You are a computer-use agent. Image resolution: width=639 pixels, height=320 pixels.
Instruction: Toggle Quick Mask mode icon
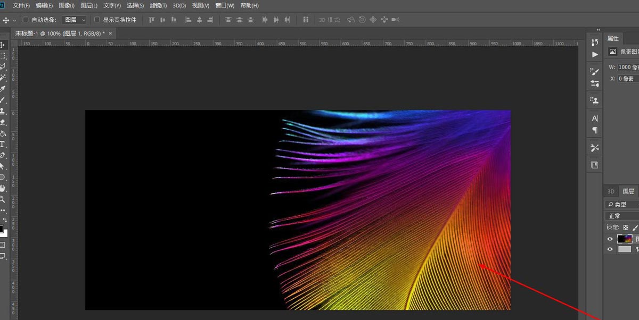(x=3, y=245)
